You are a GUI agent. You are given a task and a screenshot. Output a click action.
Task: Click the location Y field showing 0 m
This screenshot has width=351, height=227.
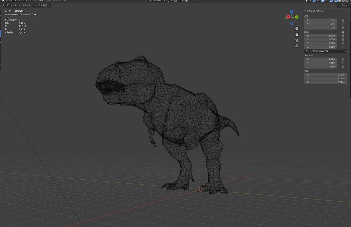(320, 24)
